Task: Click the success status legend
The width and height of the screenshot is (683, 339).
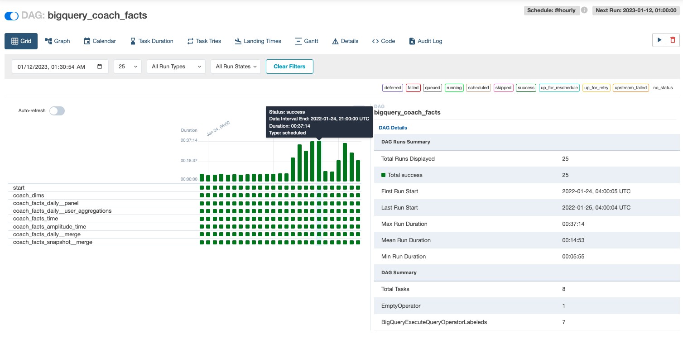Action: click(526, 88)
